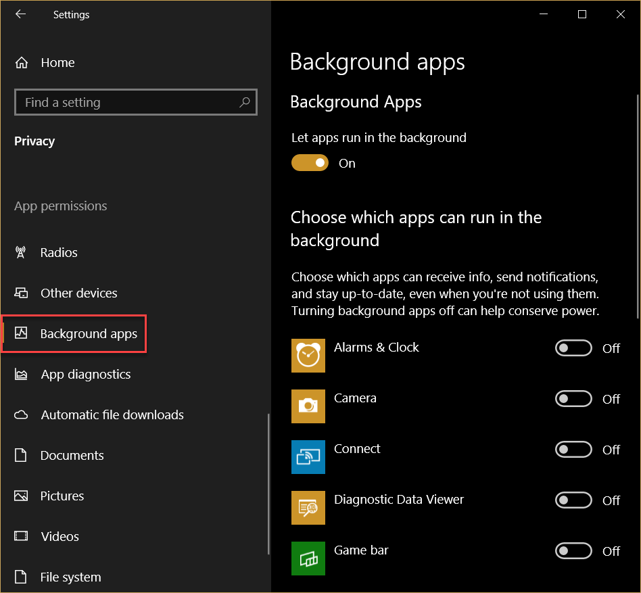Click the App diagnostics chart icon

21,374
